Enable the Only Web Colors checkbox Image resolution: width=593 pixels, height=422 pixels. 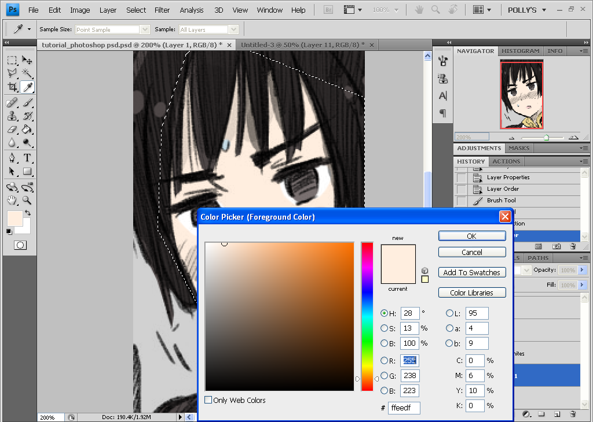pos(208,399)
